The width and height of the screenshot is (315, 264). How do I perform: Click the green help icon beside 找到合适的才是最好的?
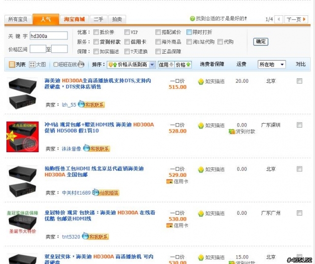tap(192, 19)
